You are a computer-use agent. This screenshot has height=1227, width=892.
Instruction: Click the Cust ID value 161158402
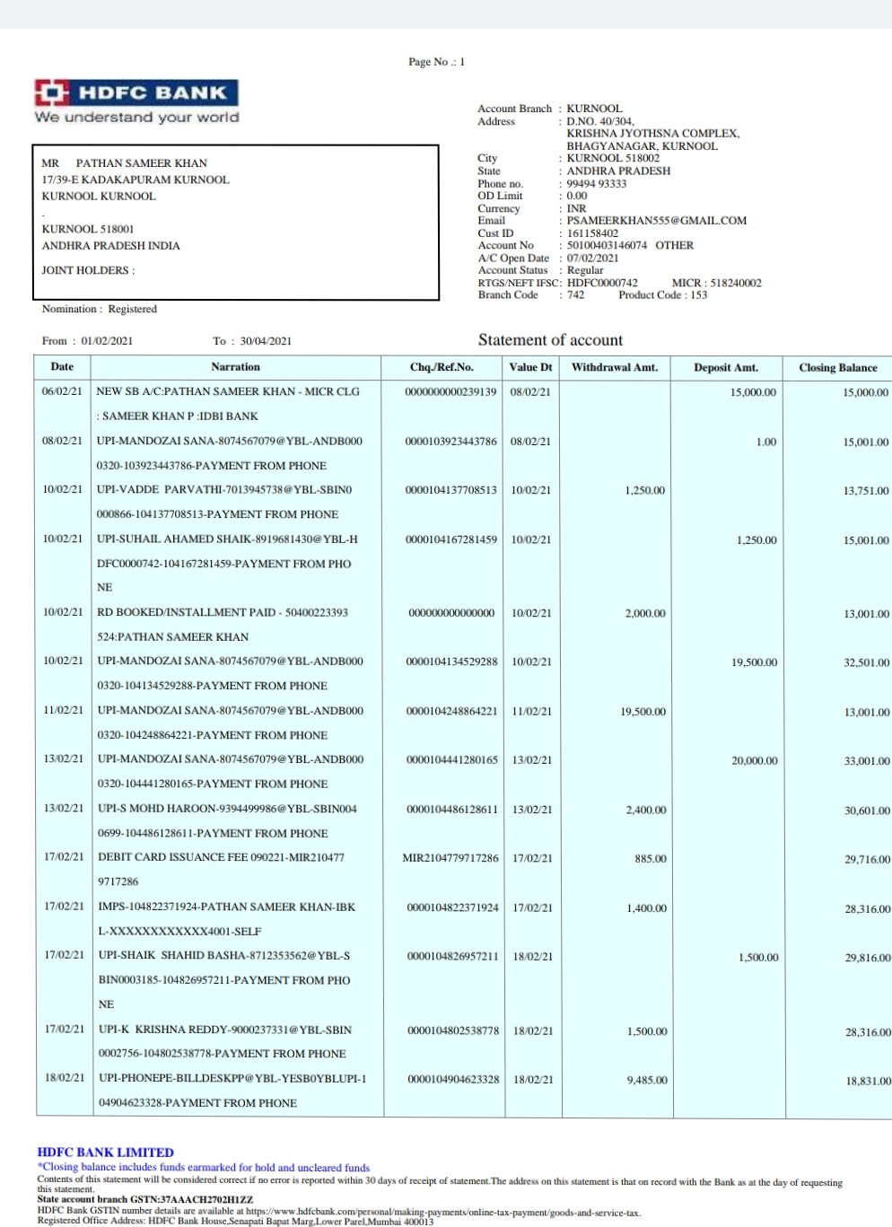click(x=592, y=233)
